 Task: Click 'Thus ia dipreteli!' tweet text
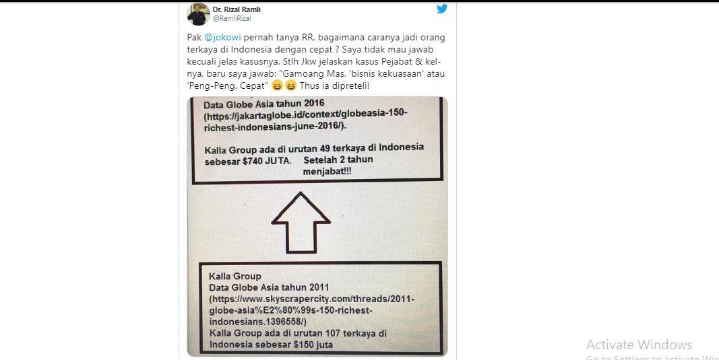pos(334,85)
